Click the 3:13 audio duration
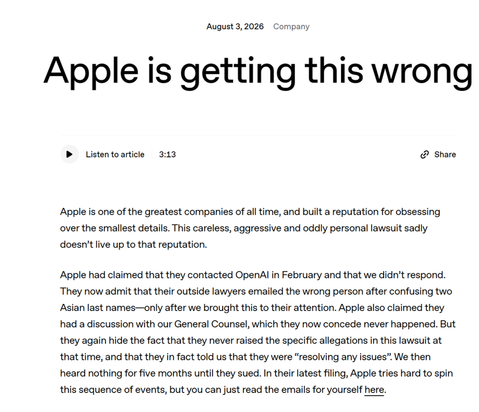Screen dimensions: 479x412 (x=167, y=155)
